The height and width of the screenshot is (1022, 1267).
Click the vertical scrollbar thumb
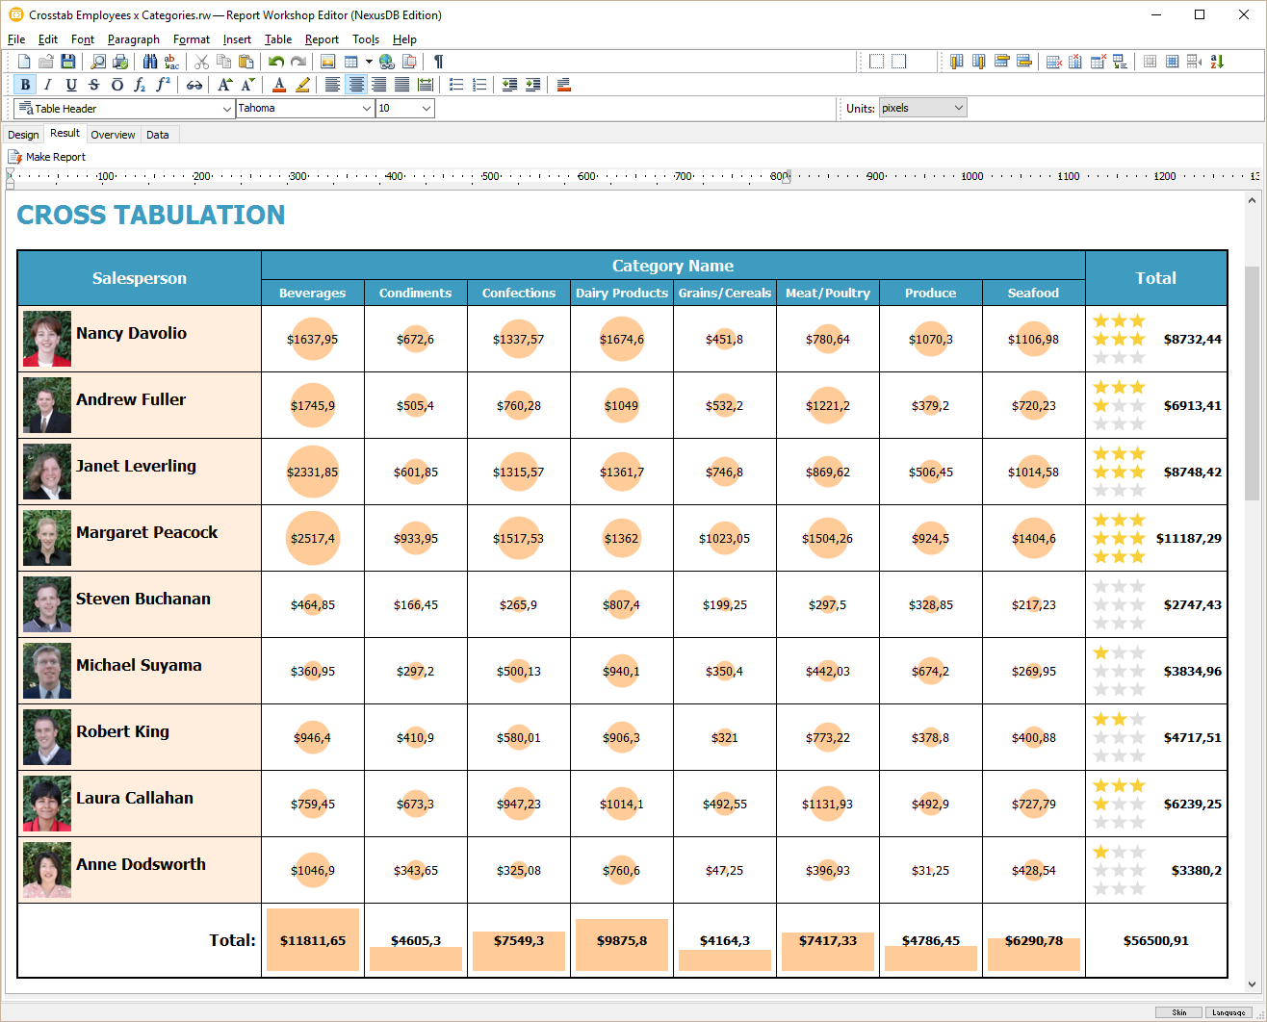point(1252,383)
